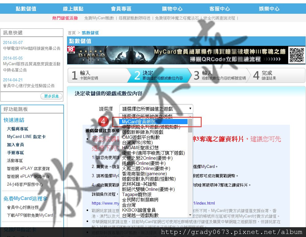Open the MyCard LINE 指定卡 quick link
The image size is (306, 237).
(x=26, y=137)
